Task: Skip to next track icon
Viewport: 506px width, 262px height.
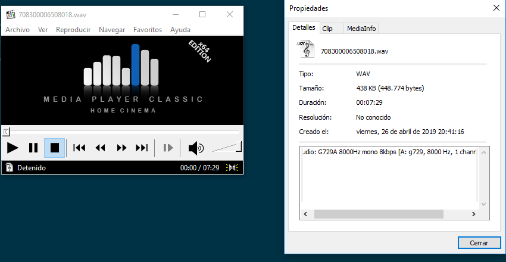Action: point(142,148)
